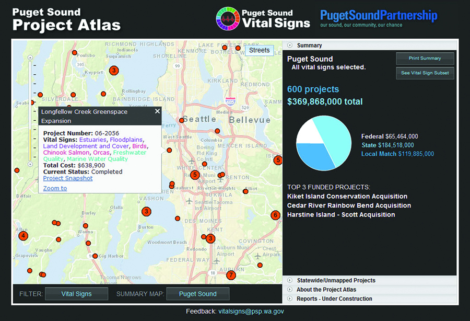Click cluster marker 6 east of Elliot

pyautogui.click(x=275, y=215)
